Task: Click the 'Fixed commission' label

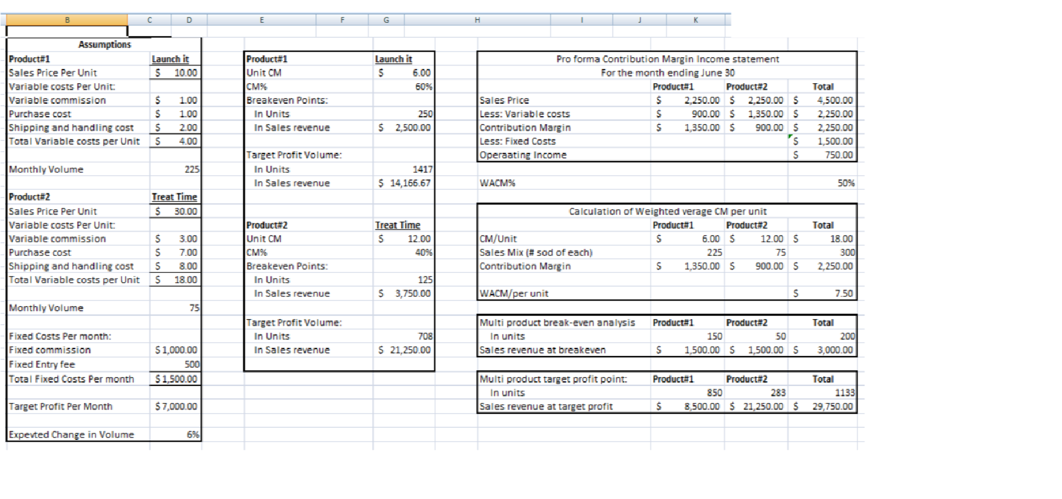Action: (50, 350)
